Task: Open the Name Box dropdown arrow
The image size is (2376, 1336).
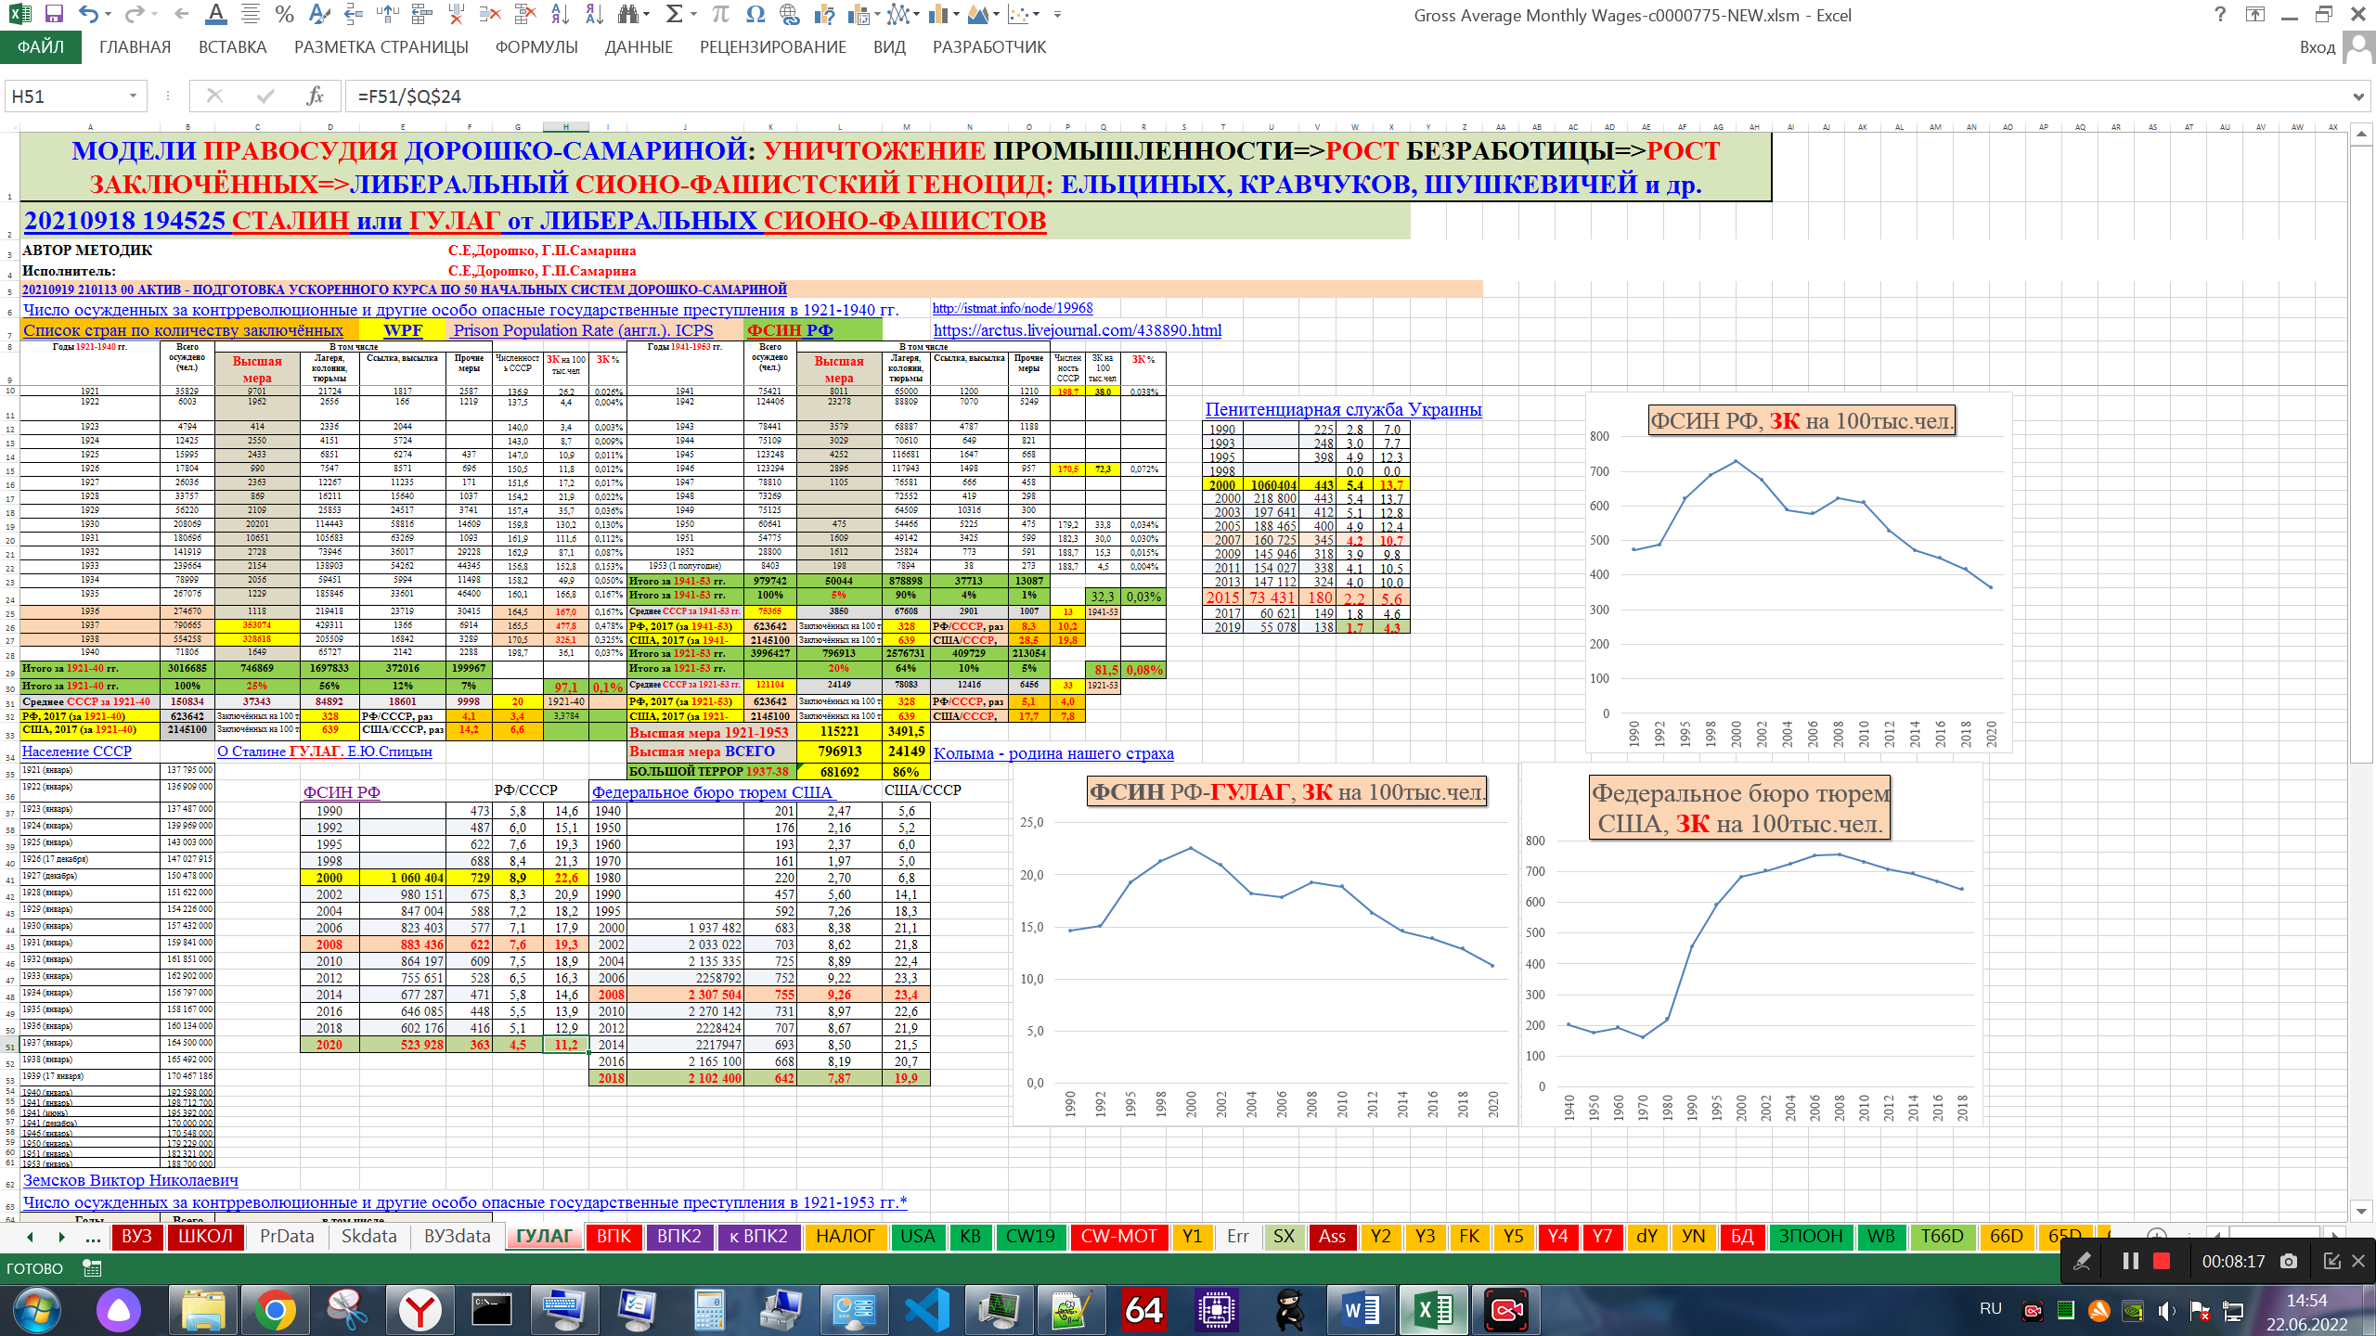Action: [133, 96]
